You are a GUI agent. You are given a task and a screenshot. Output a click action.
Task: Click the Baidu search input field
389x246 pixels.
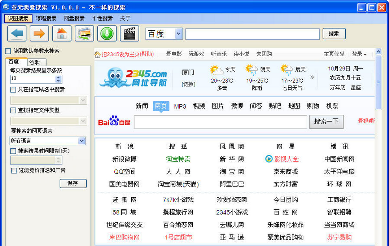220,122
